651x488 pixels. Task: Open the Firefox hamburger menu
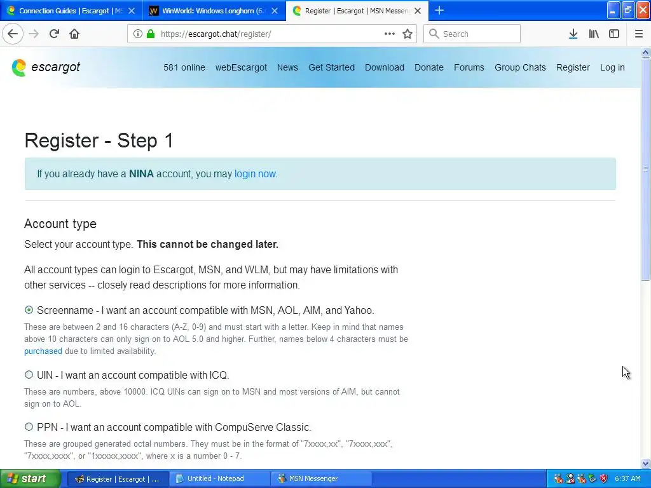pyautogui.click(x=638, y=34)
